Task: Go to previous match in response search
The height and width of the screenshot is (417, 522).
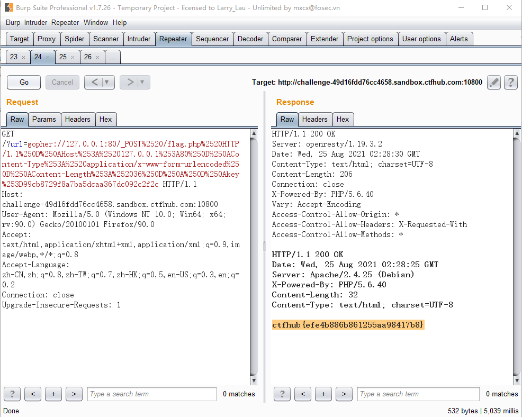Action: [303, 394]
